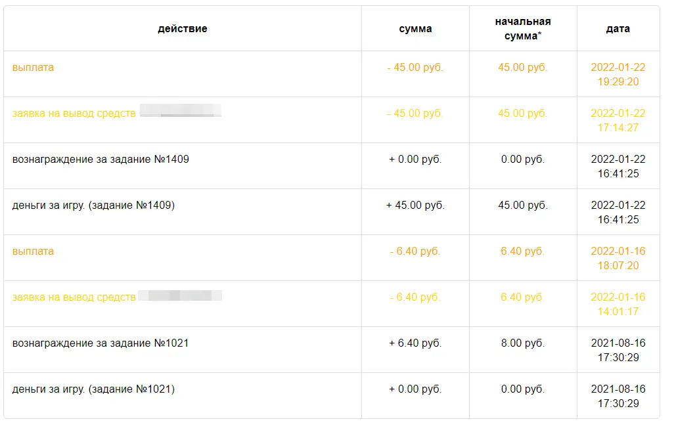Select 'выплата' in the 2022-01-22 19:29:20 row
The image size is (676, 436).
(34, 68)
